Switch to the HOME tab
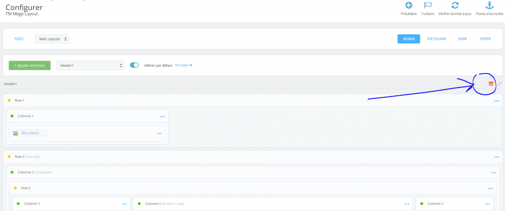The width and height of the screenshot is (505, 211). [463, 39]
